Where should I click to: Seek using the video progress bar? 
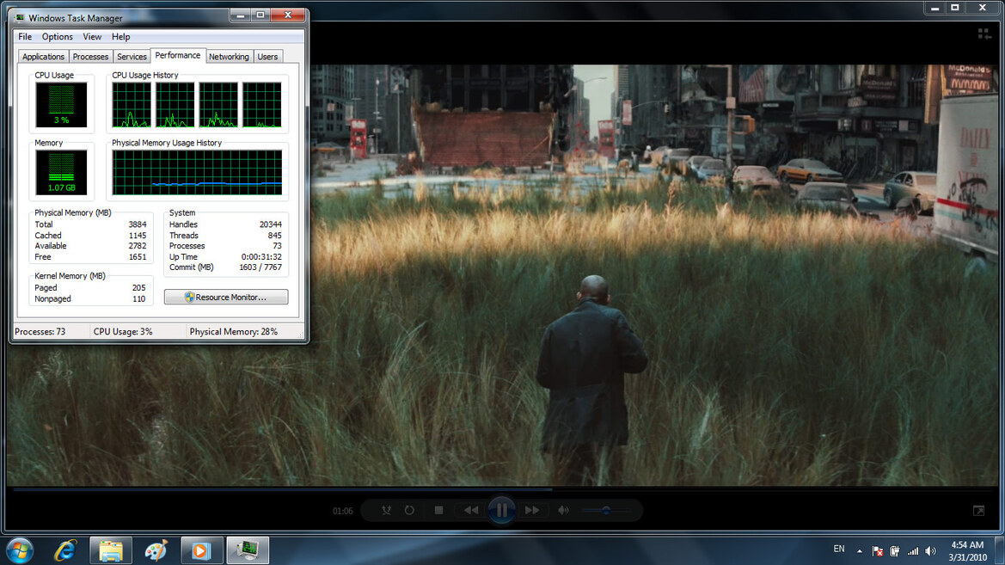(x=502, y=489)
